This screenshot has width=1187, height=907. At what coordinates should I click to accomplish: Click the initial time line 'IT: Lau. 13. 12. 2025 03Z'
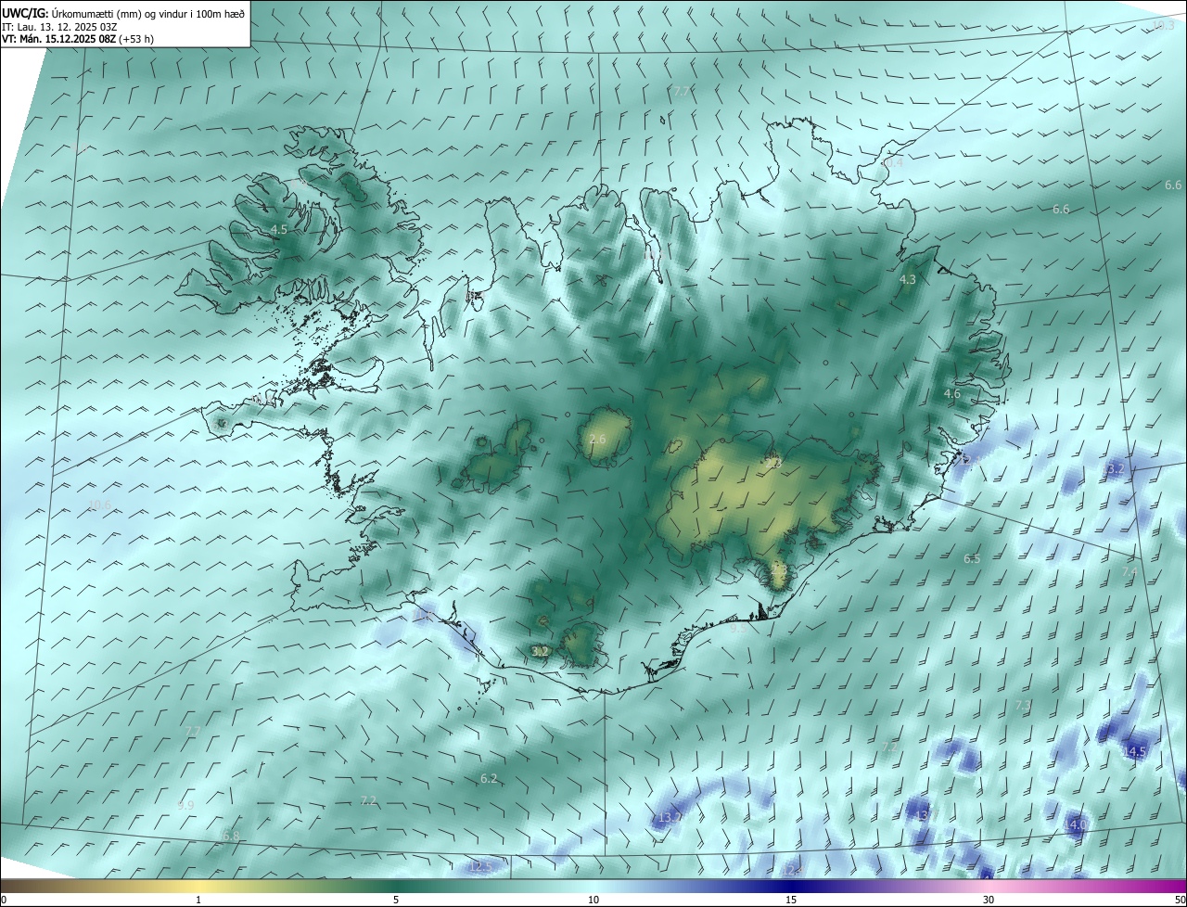pyautogui.click(x=57, y=26)
